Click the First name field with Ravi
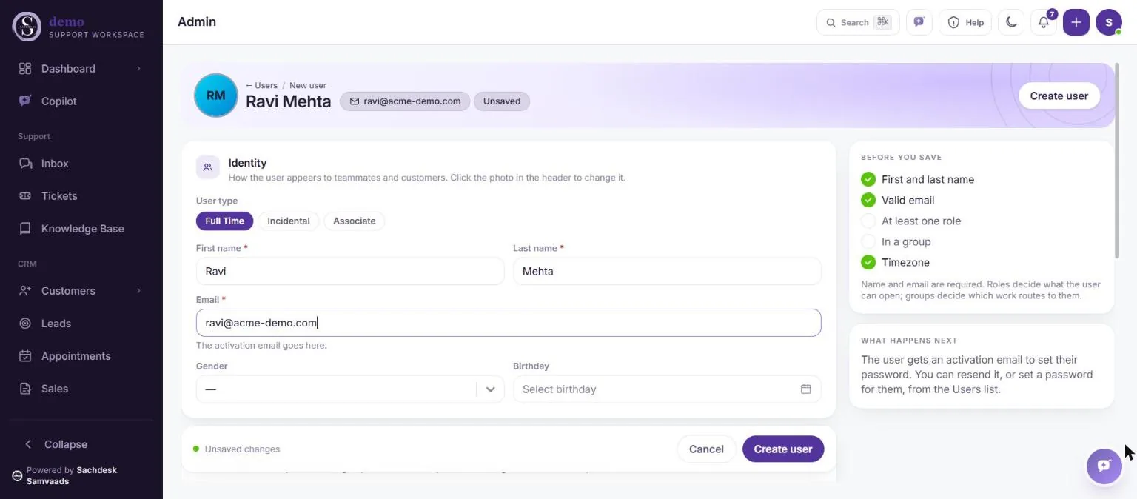Image resolution: width=1137 pixels, height=499 pixels. (350, 271)
